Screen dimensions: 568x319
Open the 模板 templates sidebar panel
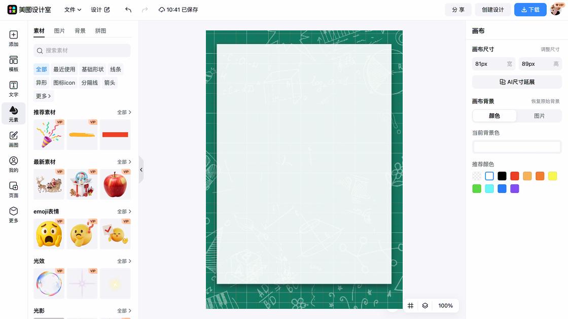coord(13,64)
